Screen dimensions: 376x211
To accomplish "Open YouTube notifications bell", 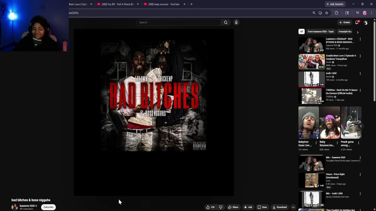I will (357, 22).
